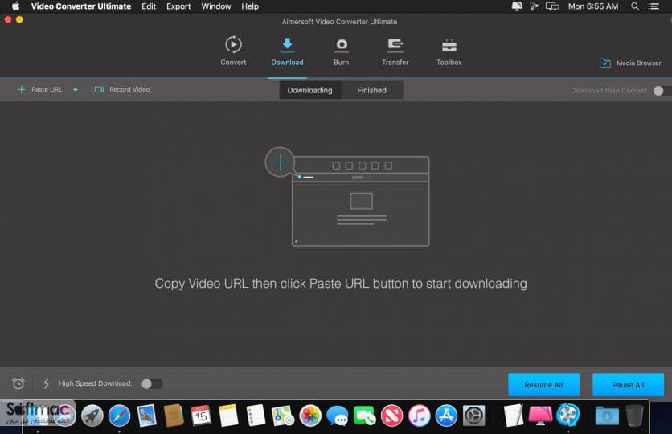Click the lightning bolt speed icon
This screenshot has width=672, height=434.
[x=47, y=383]
